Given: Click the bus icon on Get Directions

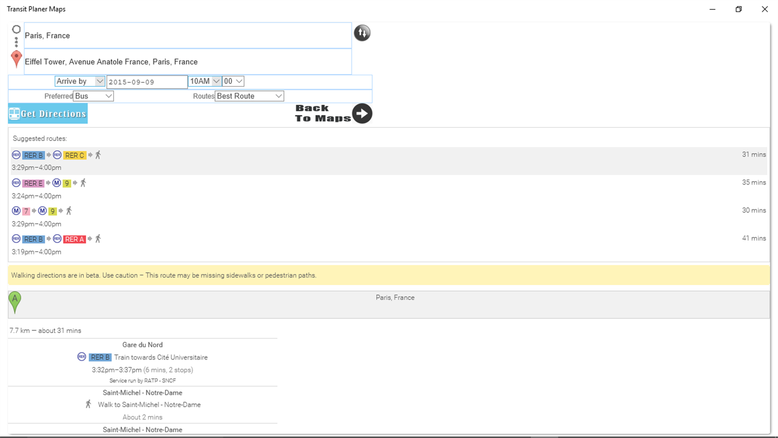Looking at the screenshot, I should point(15,114).
